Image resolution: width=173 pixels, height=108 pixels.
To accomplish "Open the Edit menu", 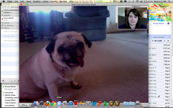I will [22, 1].
